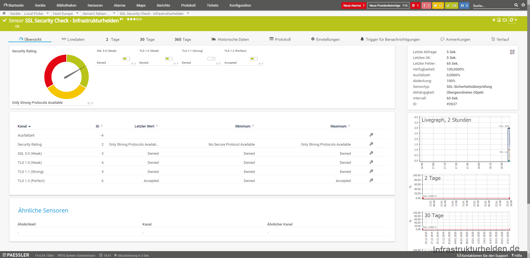
Task: Open the Verlauf tab
Action: pyautogui.click(x=500, y=39)
